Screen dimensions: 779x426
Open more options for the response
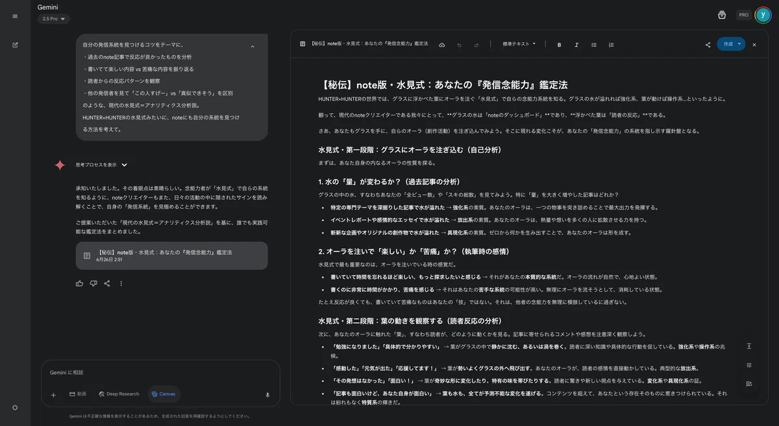(x=121, y=283)
